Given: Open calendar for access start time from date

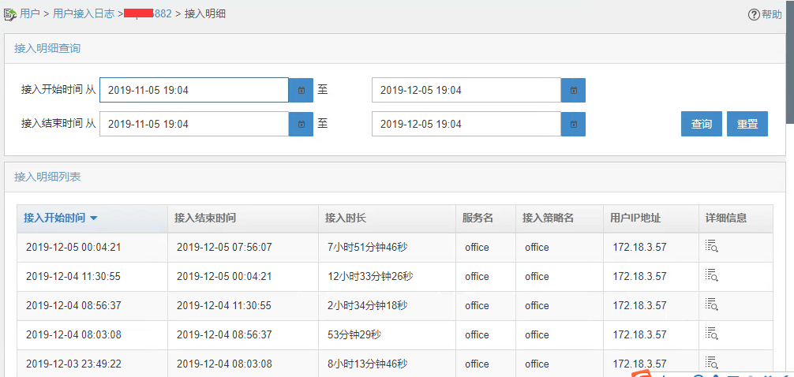Looking at the screenshot, I should tap(301, 90).
